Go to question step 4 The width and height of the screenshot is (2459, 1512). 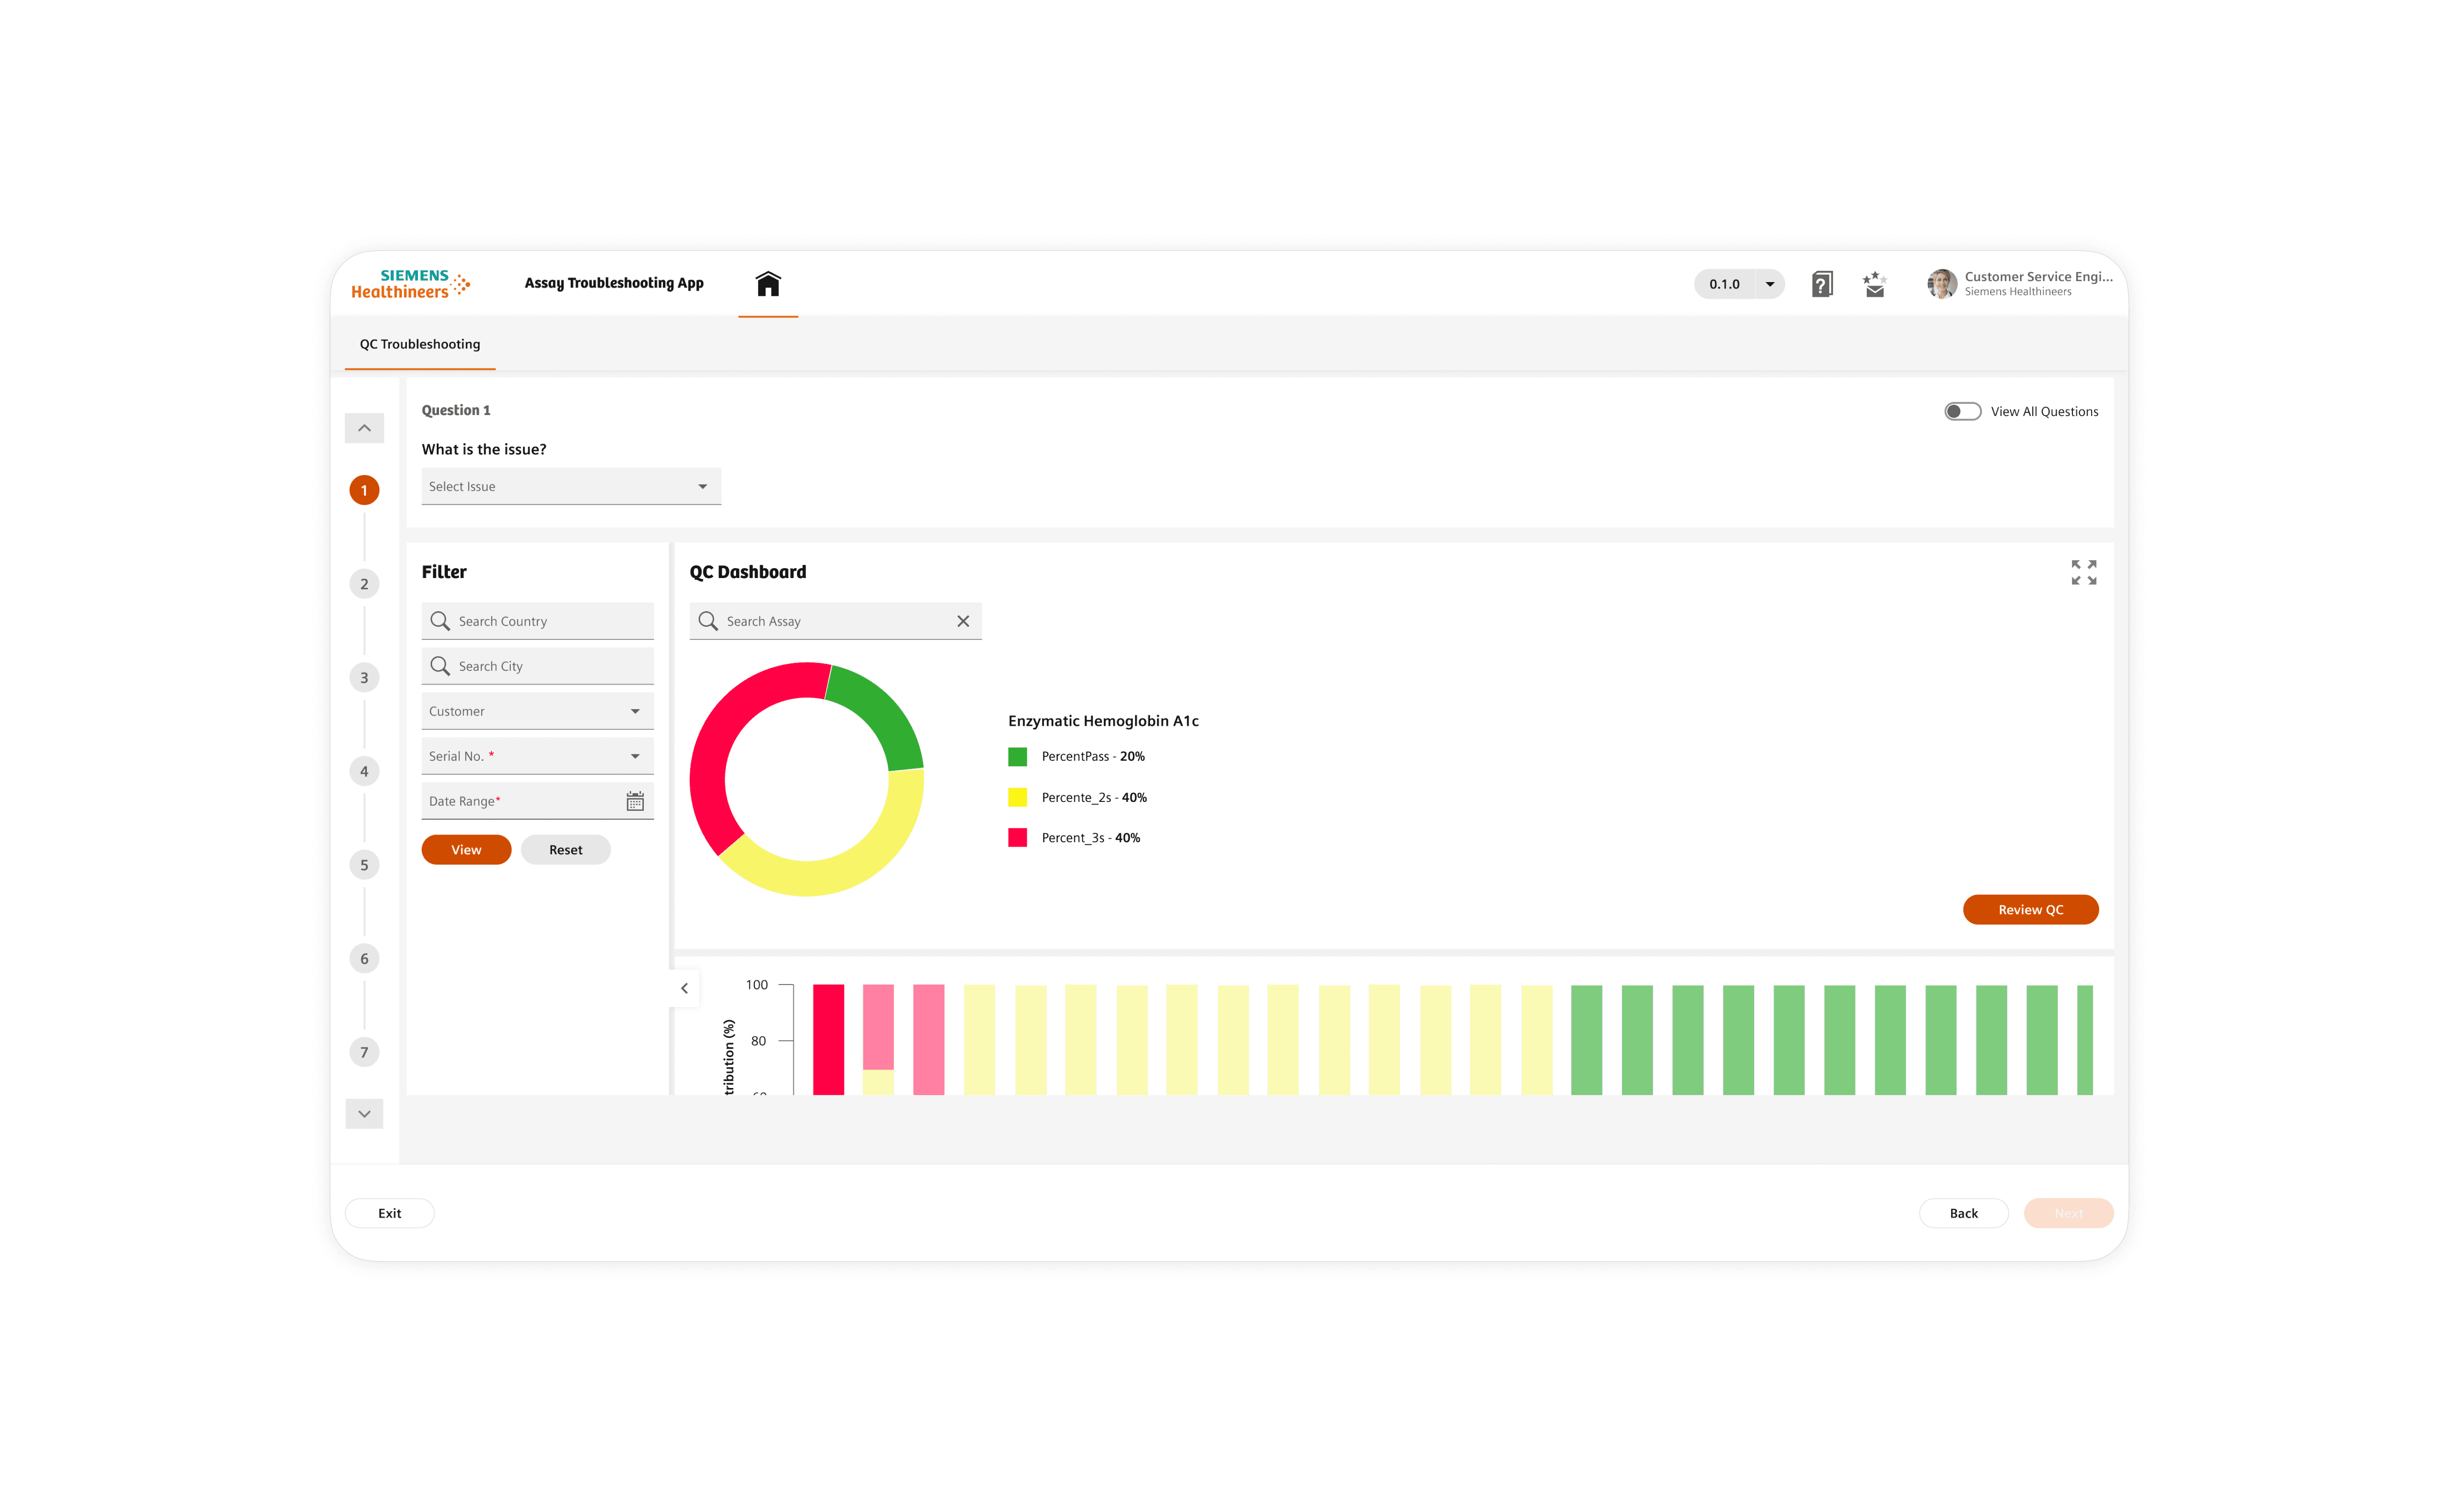[364, 771]
